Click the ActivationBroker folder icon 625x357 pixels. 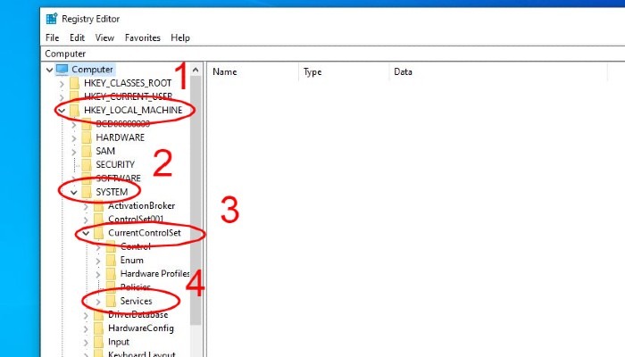pos(98,205)
